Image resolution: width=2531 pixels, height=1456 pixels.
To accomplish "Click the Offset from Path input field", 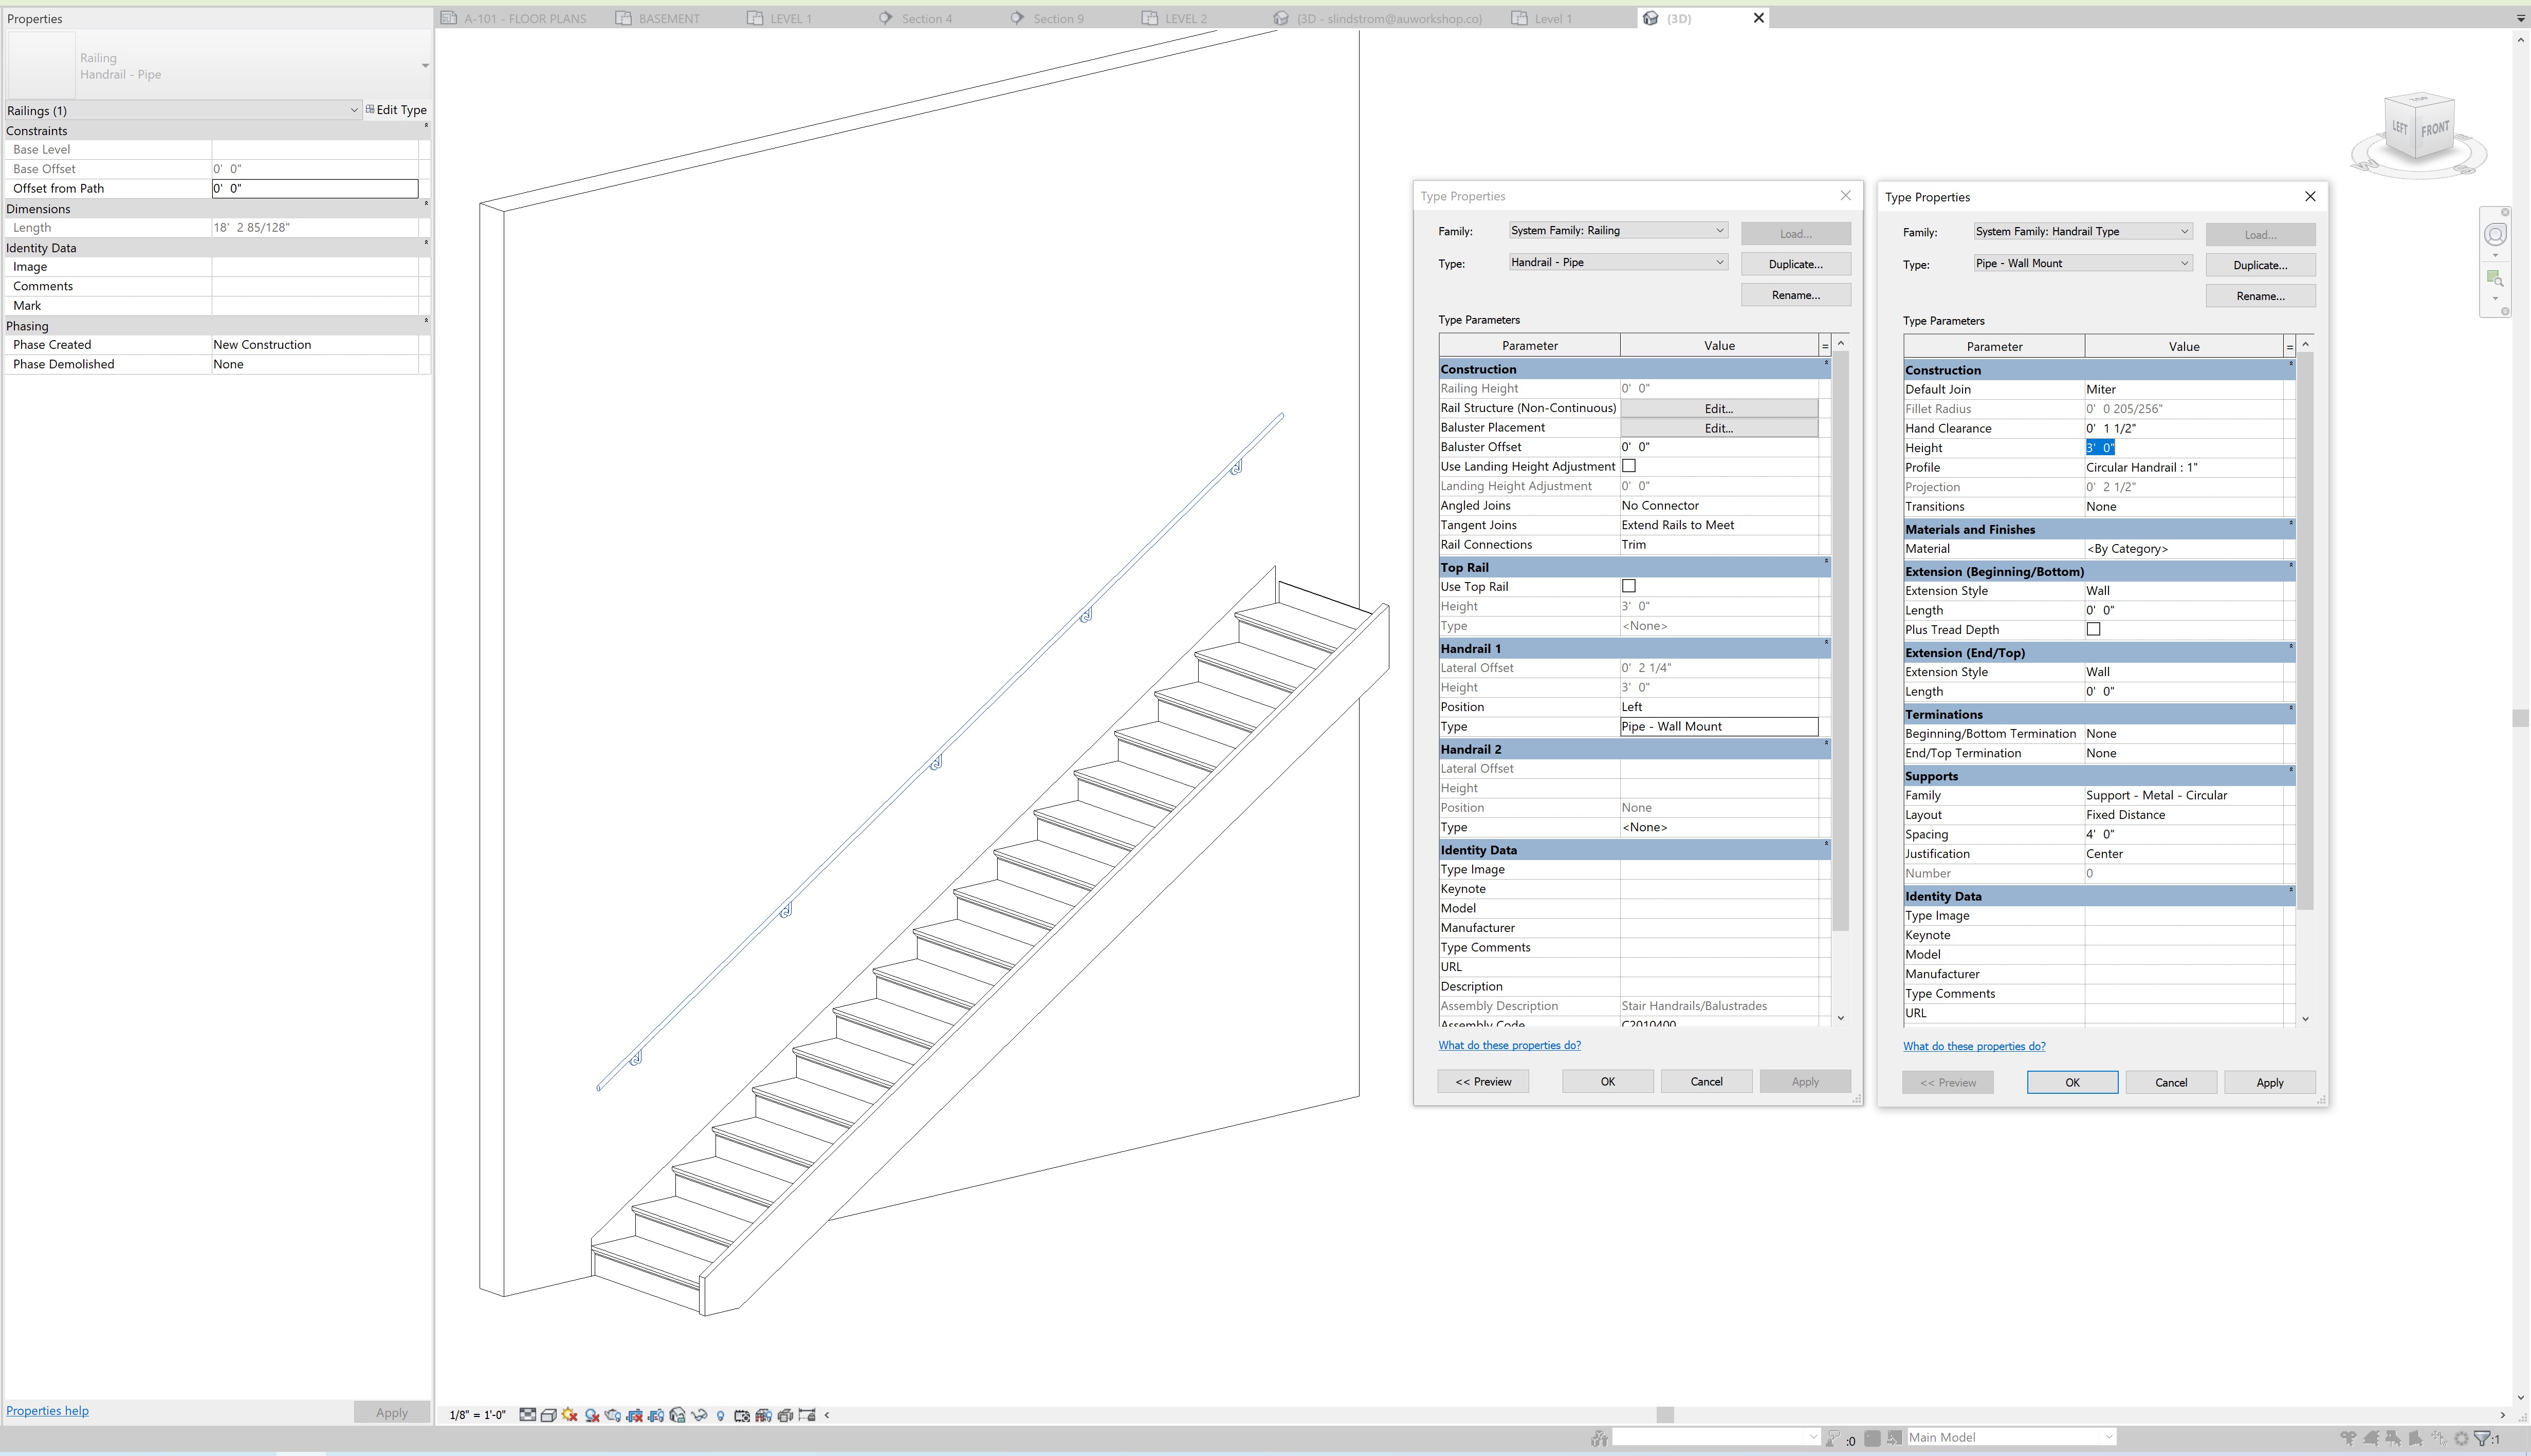I will (x=314, y=188).
